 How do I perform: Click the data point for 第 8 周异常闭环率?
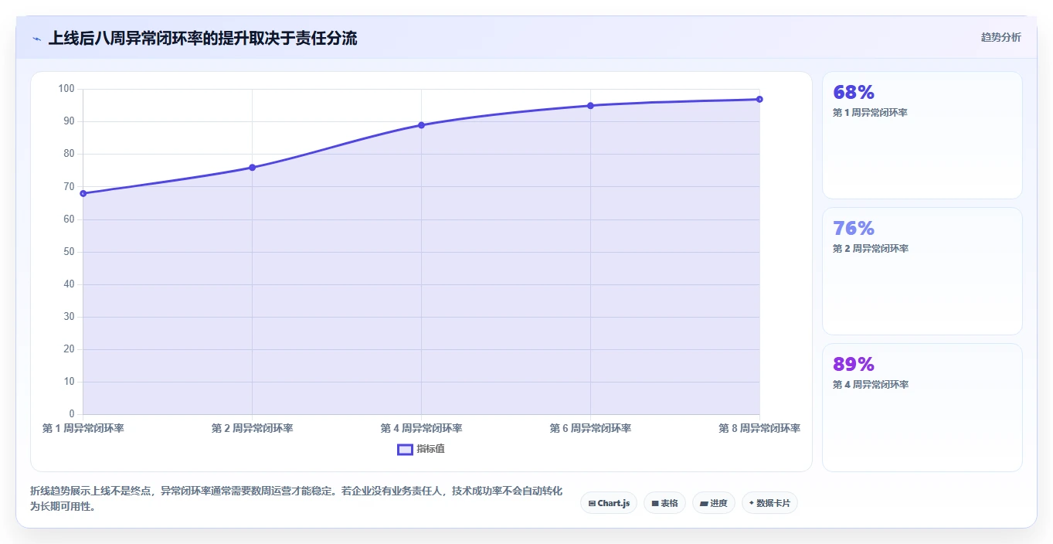click(x=759, y=99)
